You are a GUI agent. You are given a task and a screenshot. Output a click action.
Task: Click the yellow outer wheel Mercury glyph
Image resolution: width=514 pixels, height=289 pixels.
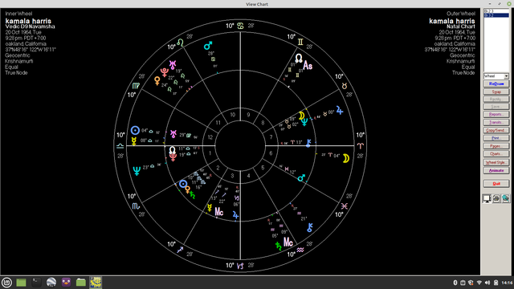pos(134,141)
